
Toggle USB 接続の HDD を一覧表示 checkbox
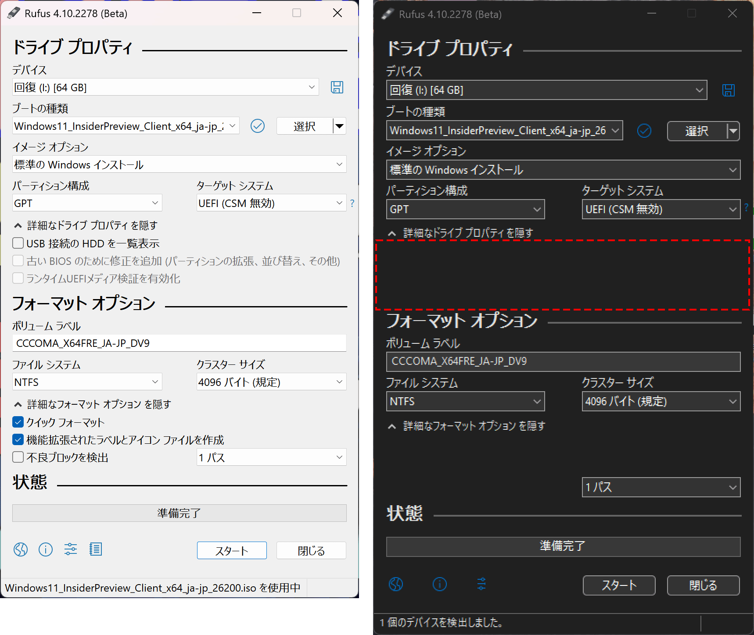[18, 243]
